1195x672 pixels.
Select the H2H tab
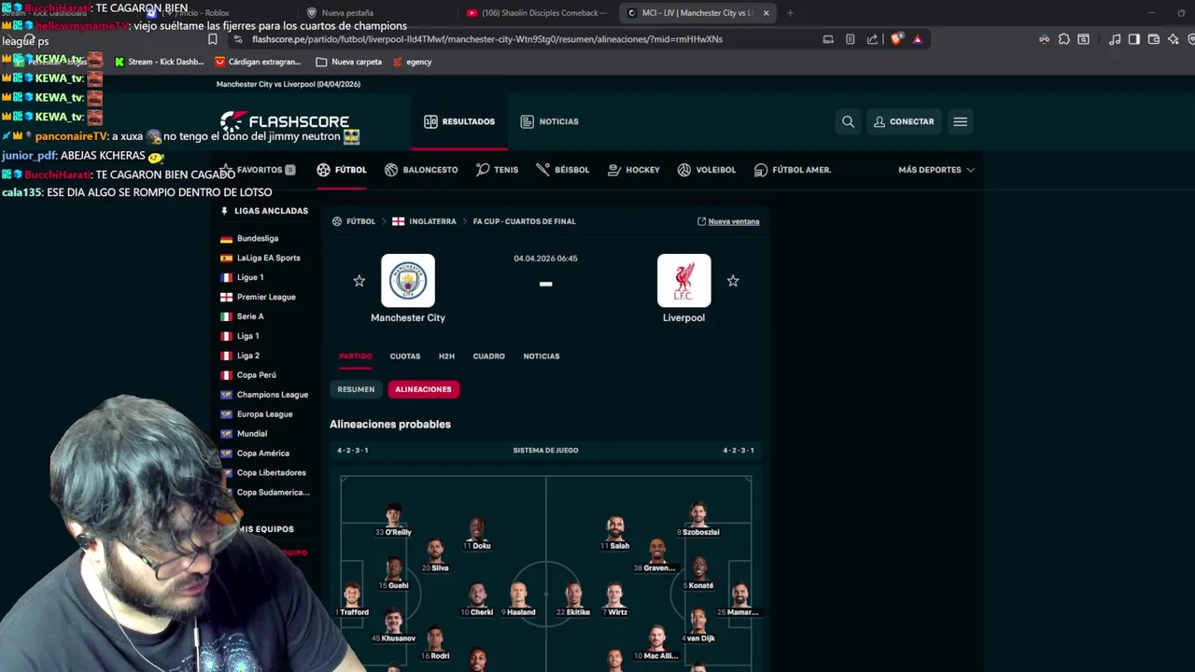point(446,357)
